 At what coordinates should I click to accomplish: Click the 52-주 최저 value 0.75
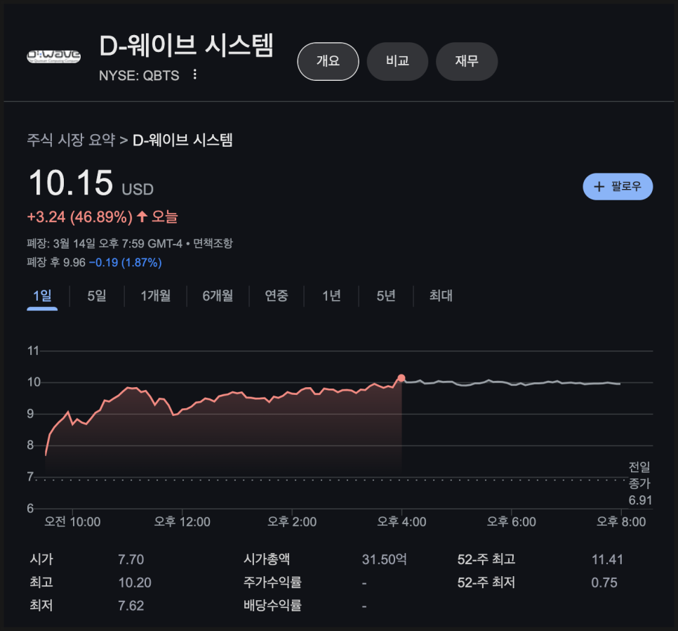pyautogui.click(x=604, y=583)
